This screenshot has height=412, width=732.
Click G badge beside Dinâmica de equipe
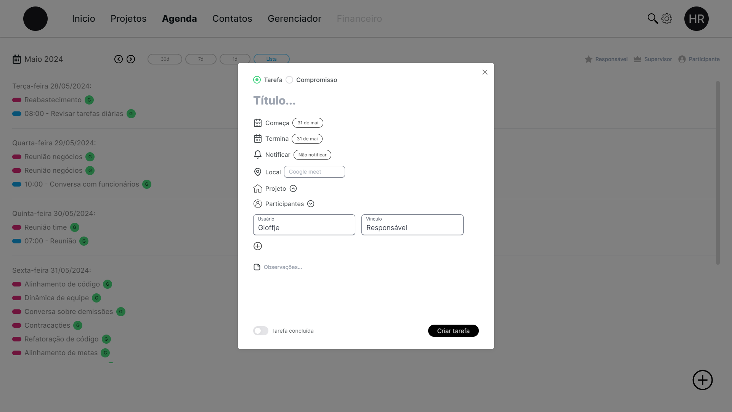click(96, 298)
